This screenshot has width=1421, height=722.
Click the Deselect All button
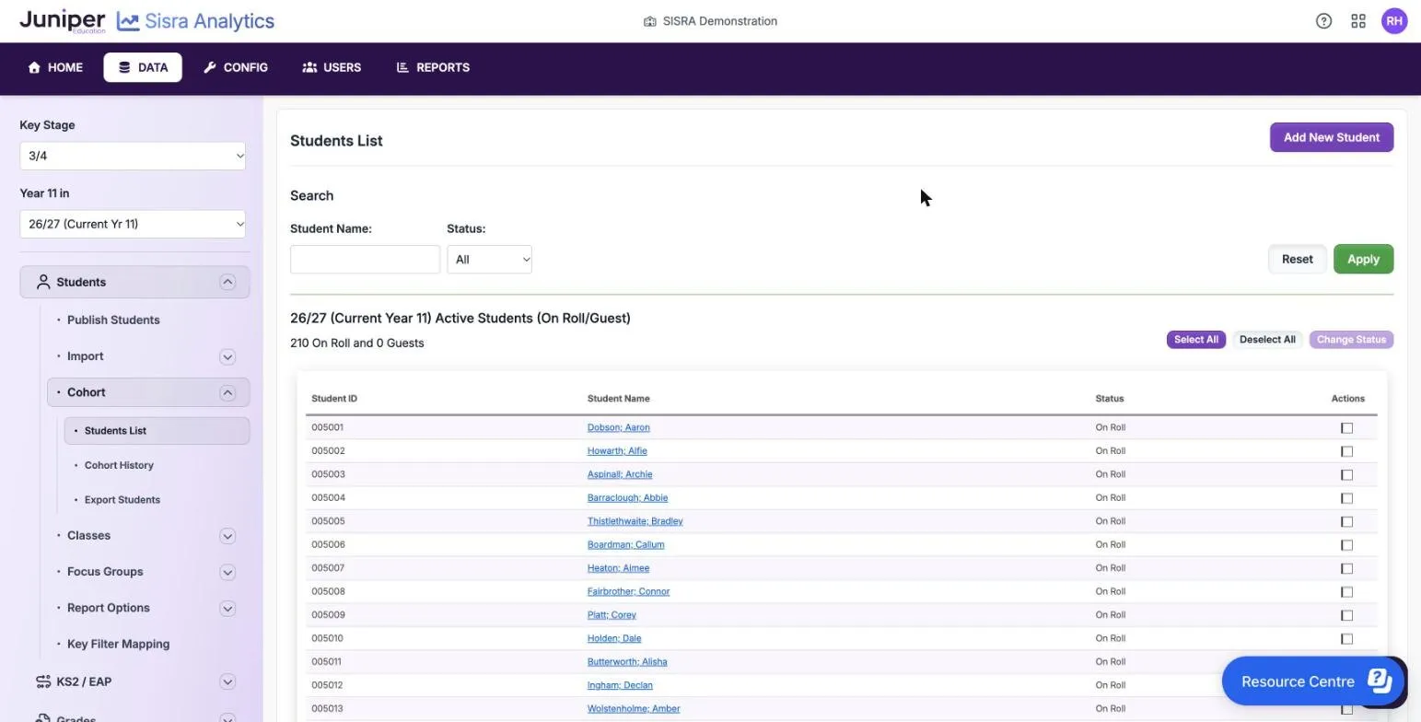point(1267,340)
